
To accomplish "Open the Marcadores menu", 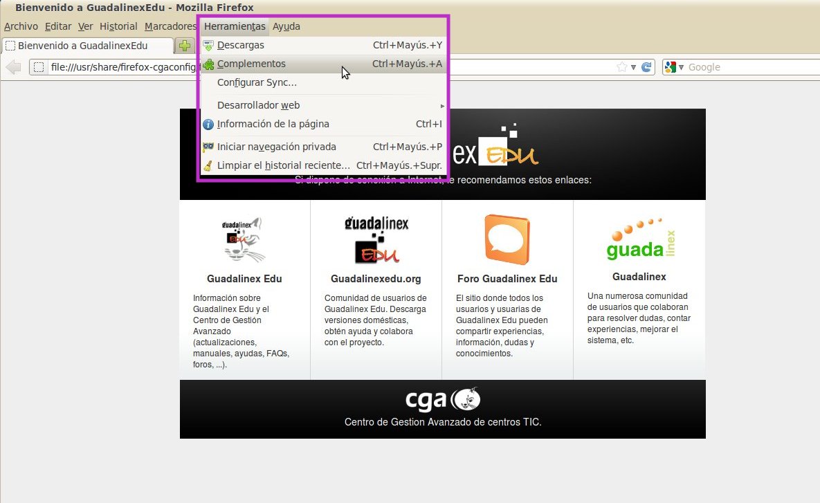I will tap(170, 26).
